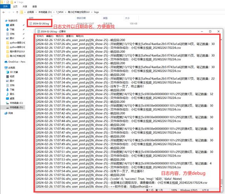The width and height of the screenshot is (225, 194).
Task: Open Notepad's 编辑(E) menu
Action: pyautogui.click(x=50, y=36)
